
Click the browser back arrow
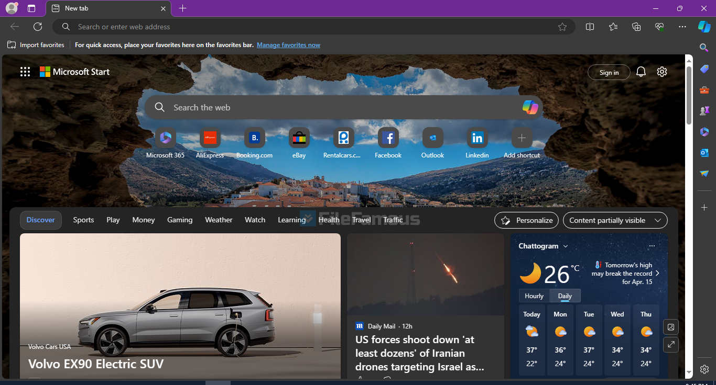tap(15, 27)
